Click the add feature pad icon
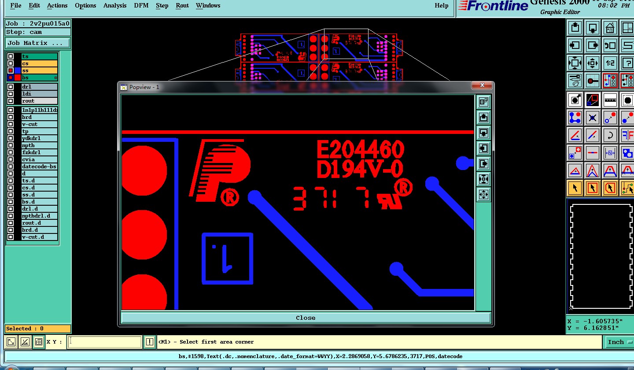Viewport: 634px width, 370px height. [x=575, y=100]
